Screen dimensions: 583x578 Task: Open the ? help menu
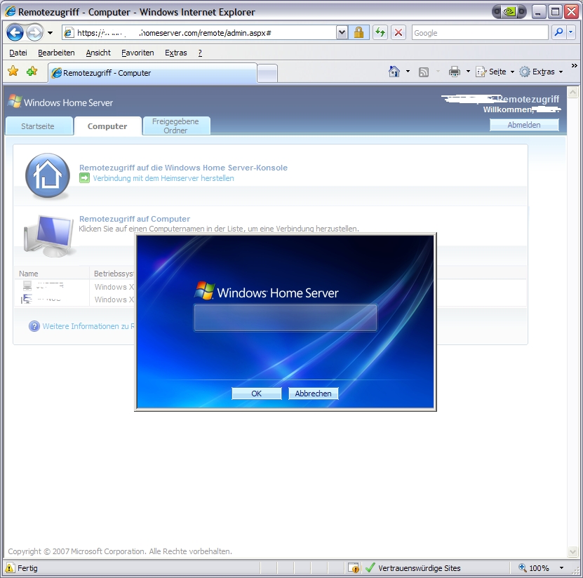[x=200, y=53]
